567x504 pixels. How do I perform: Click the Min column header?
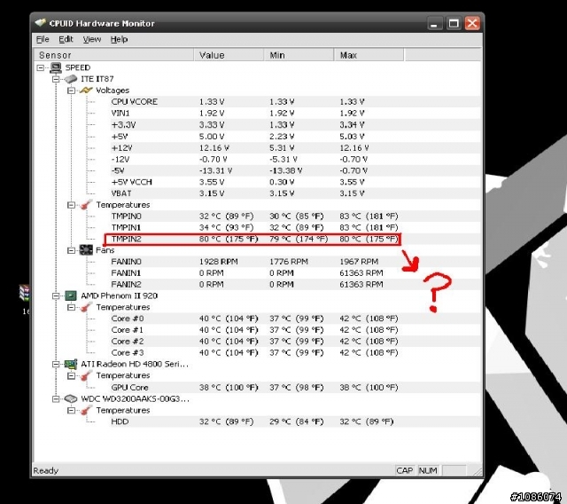point(299,55)
